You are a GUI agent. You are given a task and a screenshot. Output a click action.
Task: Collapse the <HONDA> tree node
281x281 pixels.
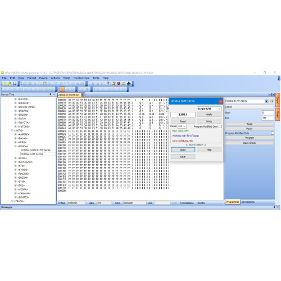[x=15, y=146]
